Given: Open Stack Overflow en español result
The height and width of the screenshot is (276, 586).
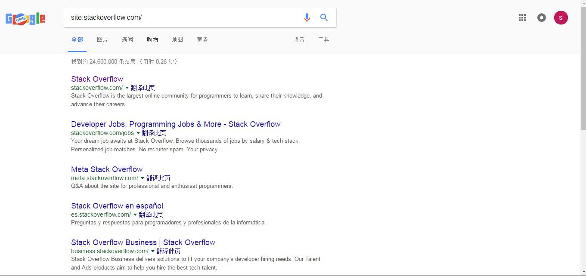Looking at the screenshot, I should (117, 206).
